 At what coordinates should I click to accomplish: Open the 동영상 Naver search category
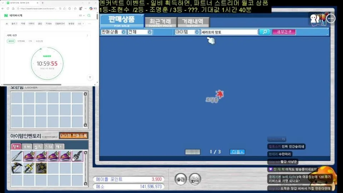pos(71,24)
